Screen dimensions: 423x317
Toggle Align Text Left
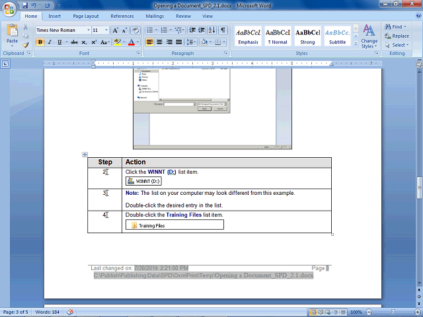(x=150, y=42)
